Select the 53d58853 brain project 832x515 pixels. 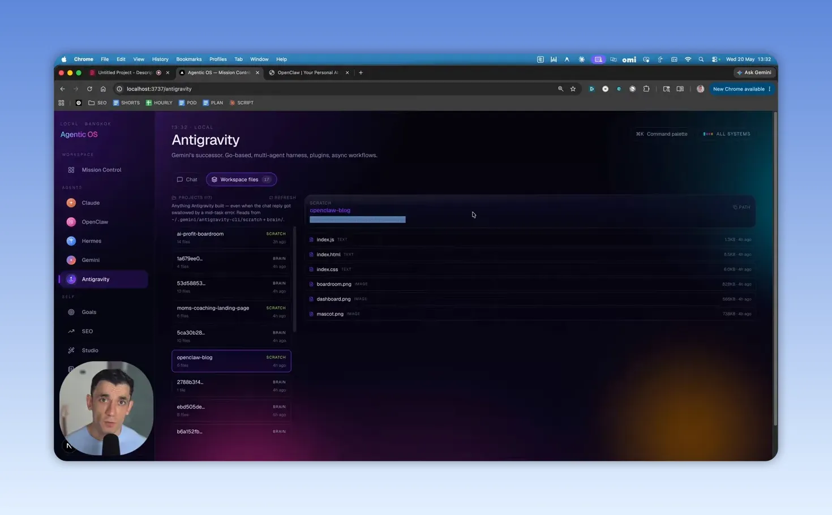(231, 287)
